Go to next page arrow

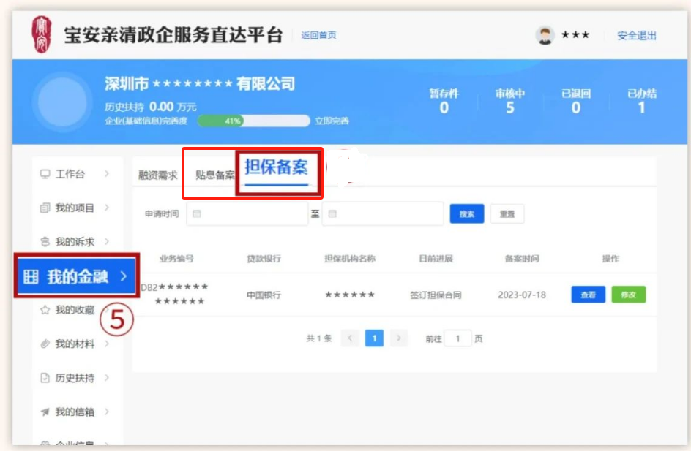(x=399, y=338)
